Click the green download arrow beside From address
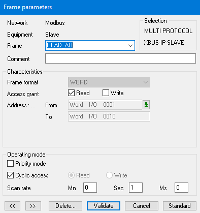Image resolution: width=200 pixels, height=213 pixels. coord(146,105)
